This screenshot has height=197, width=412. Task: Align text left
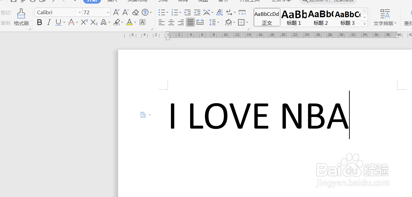(x=162, y=22)
